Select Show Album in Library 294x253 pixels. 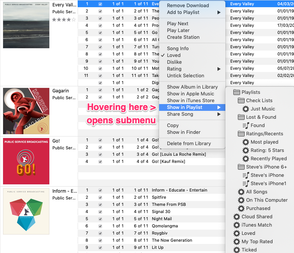point(192,87)
